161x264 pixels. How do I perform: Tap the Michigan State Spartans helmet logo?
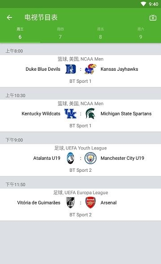[x=90, y=114]
